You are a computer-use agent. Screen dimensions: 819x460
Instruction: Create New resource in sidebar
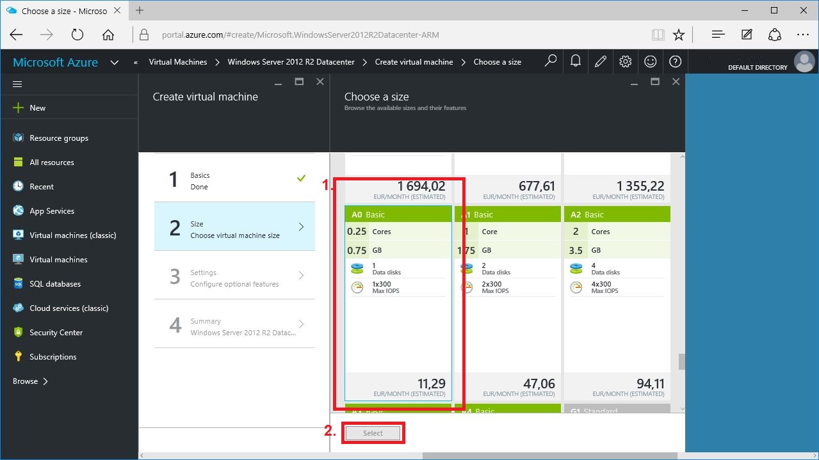pyautogui.click(x=29, y=108)
